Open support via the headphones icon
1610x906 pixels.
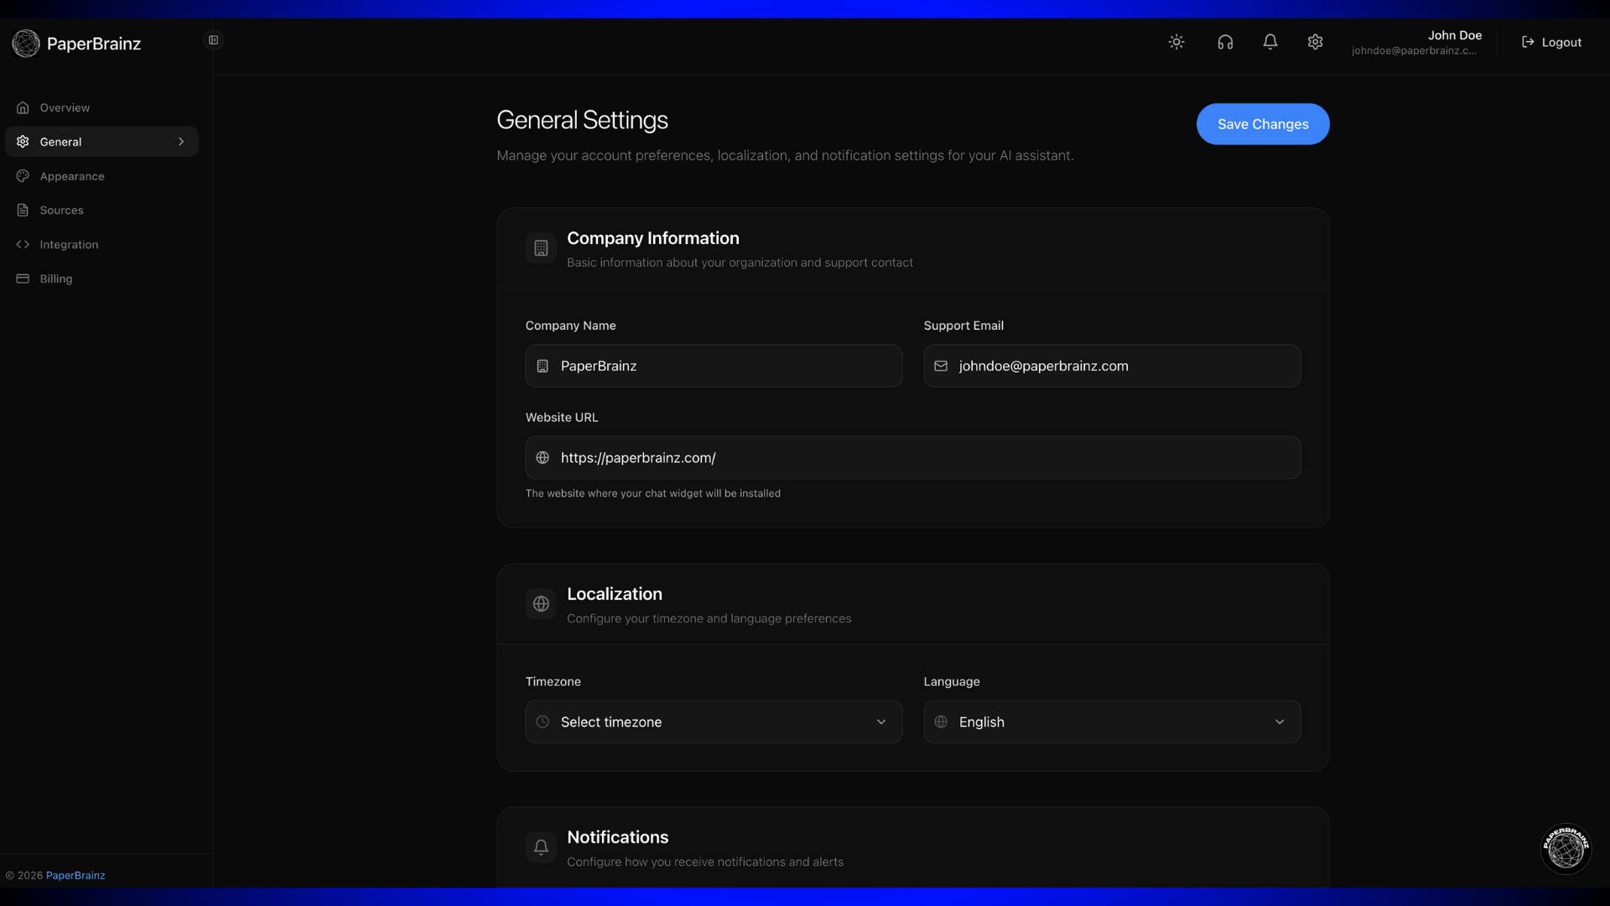(1225, 41)
